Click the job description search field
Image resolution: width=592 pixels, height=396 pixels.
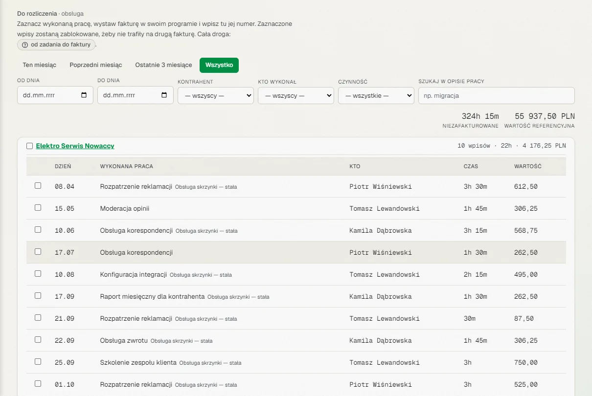click(497, 95)
